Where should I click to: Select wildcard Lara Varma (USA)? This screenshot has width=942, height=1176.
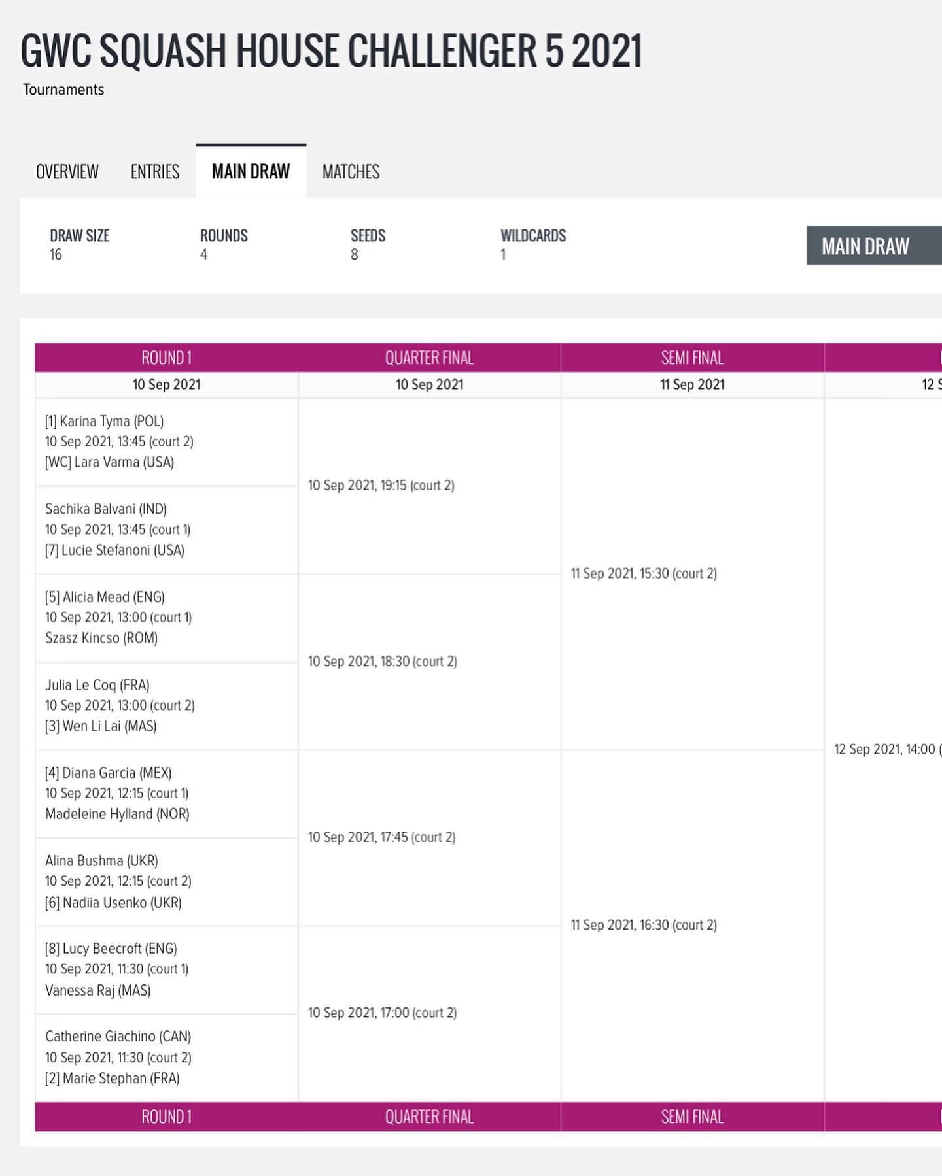(109, 462)
